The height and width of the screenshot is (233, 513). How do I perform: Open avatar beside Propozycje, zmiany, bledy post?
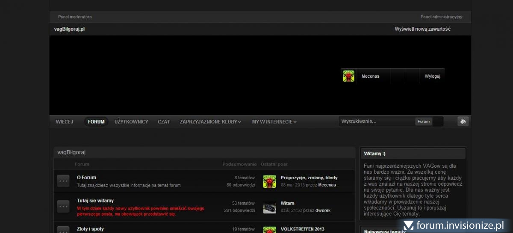[269, 181]
